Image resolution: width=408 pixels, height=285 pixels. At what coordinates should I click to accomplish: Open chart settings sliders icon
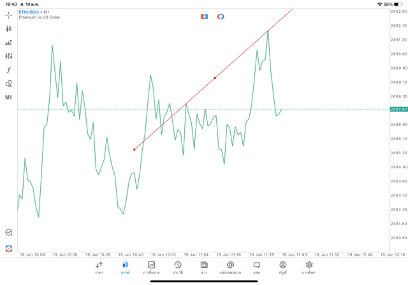tap(9, 56)
